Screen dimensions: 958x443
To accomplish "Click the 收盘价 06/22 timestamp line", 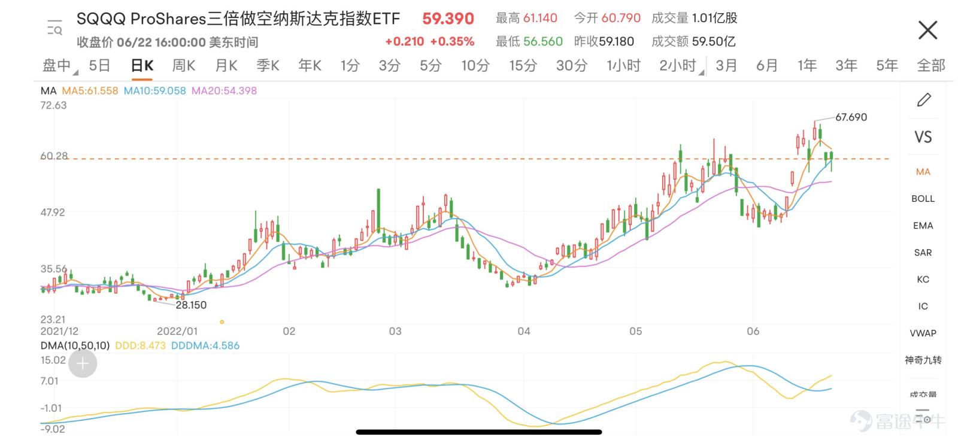I will click(x=168, y=42).
